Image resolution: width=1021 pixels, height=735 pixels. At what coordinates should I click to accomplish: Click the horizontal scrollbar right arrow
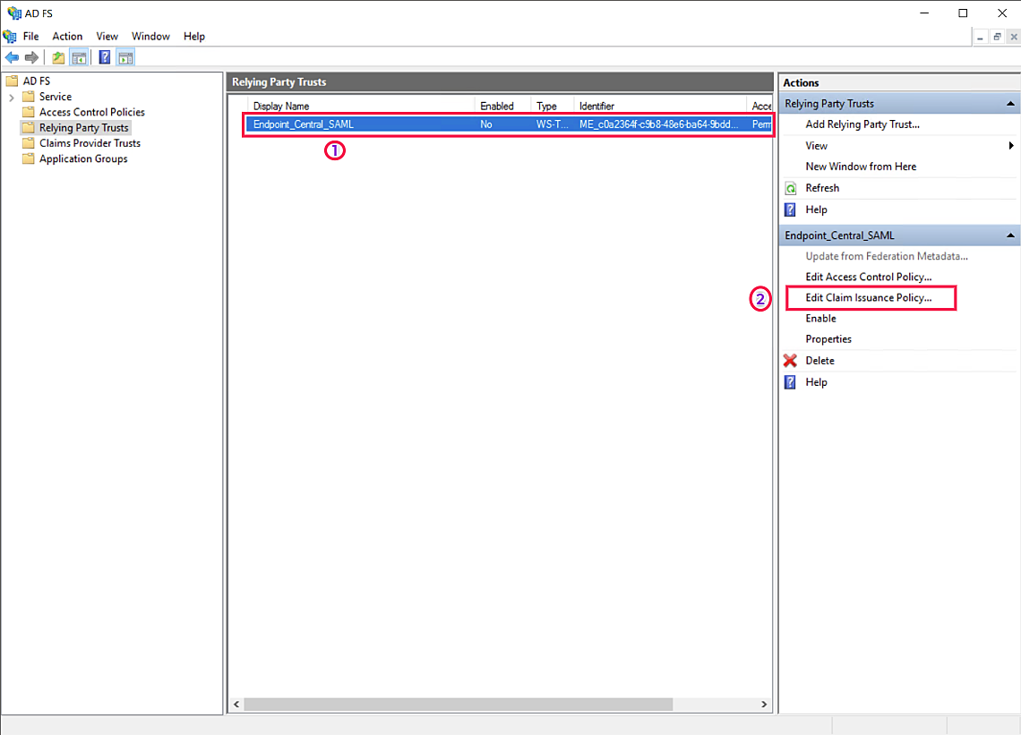pos(764,705)
